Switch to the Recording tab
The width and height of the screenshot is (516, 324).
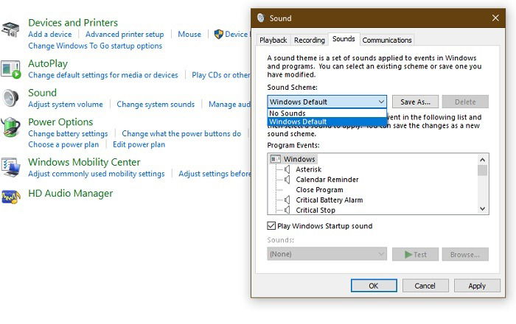point(310,40)
